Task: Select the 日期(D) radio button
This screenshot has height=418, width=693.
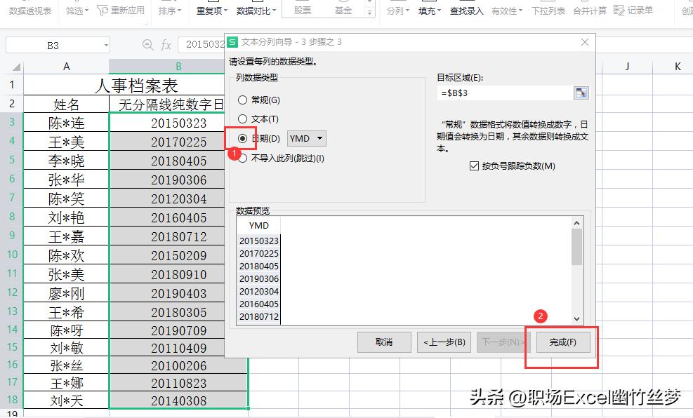Action: (243, 138)
